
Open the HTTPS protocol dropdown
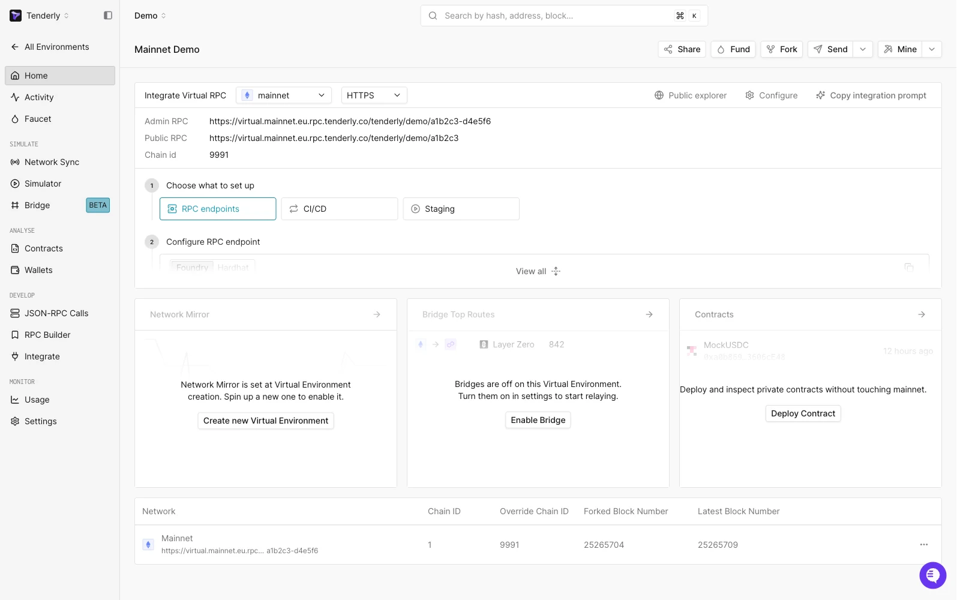coord(374,95)
